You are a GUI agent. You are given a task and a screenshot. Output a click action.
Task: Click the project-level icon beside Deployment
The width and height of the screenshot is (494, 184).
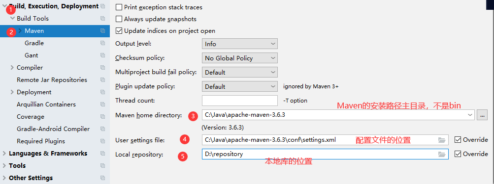(x=103, y=92)
